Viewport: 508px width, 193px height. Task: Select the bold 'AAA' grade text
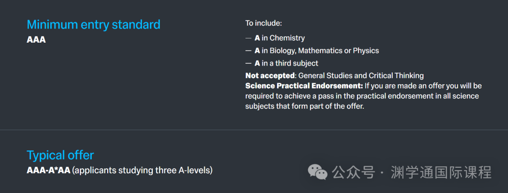point(36,40)
